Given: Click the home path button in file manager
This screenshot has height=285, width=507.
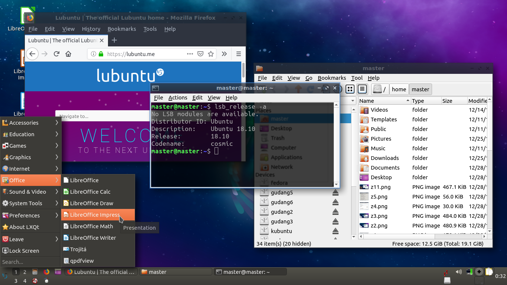Looking at the screenshot, I should click(399, 89).
